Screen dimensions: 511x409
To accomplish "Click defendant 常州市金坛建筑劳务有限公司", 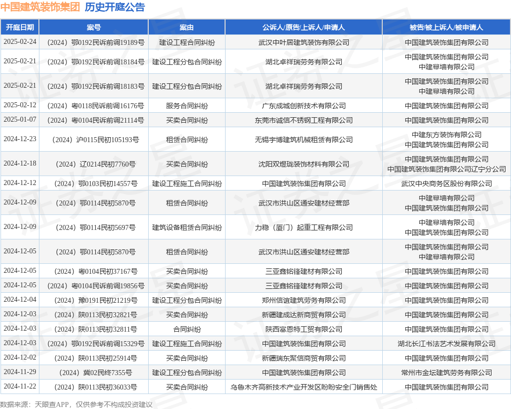I will [x=447, y=373].
